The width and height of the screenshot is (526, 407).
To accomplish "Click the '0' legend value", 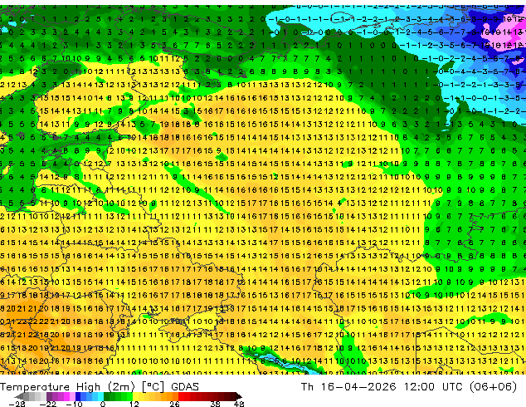I will (x=103, y=404).
